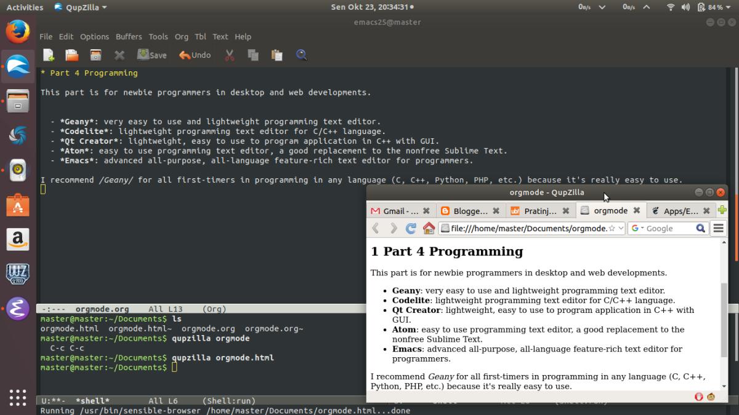Viewport: 739px width, 415px height.
Task: Open the Activities overview
Action: pos(25,7)
